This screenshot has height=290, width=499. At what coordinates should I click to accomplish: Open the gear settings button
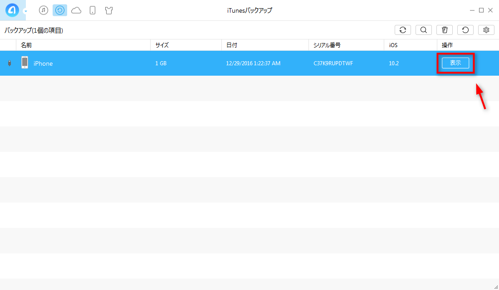[486, 30]
